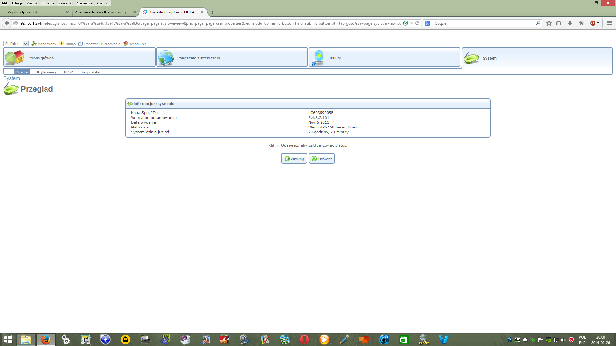616x346 pixels.
Task: Click the Połączenie z internetem globe icon
Action: tap(166, 58)
